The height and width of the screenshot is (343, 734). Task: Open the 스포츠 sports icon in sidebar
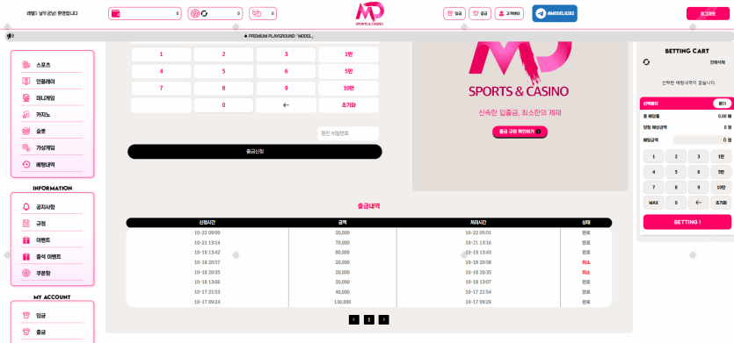(26, 65)
